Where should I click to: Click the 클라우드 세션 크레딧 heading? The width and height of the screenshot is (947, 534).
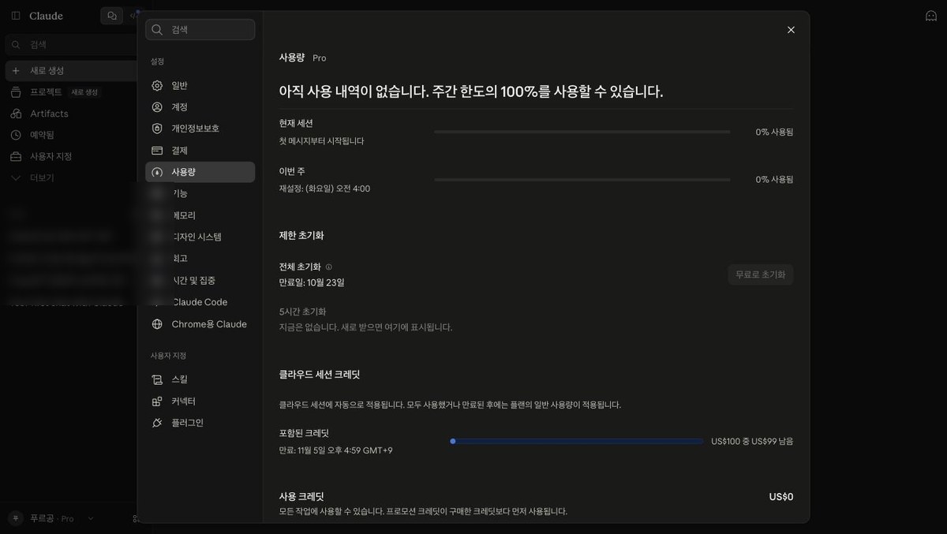pyautogui.click(x=320, y=375)
